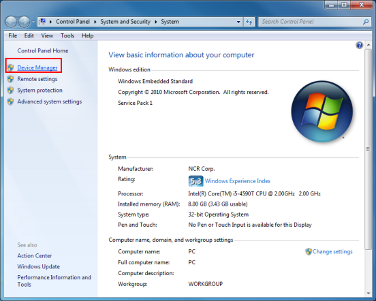376x301 pixels.
Task: Click the shield icon beside Remote settings
Action: point(10,79)
